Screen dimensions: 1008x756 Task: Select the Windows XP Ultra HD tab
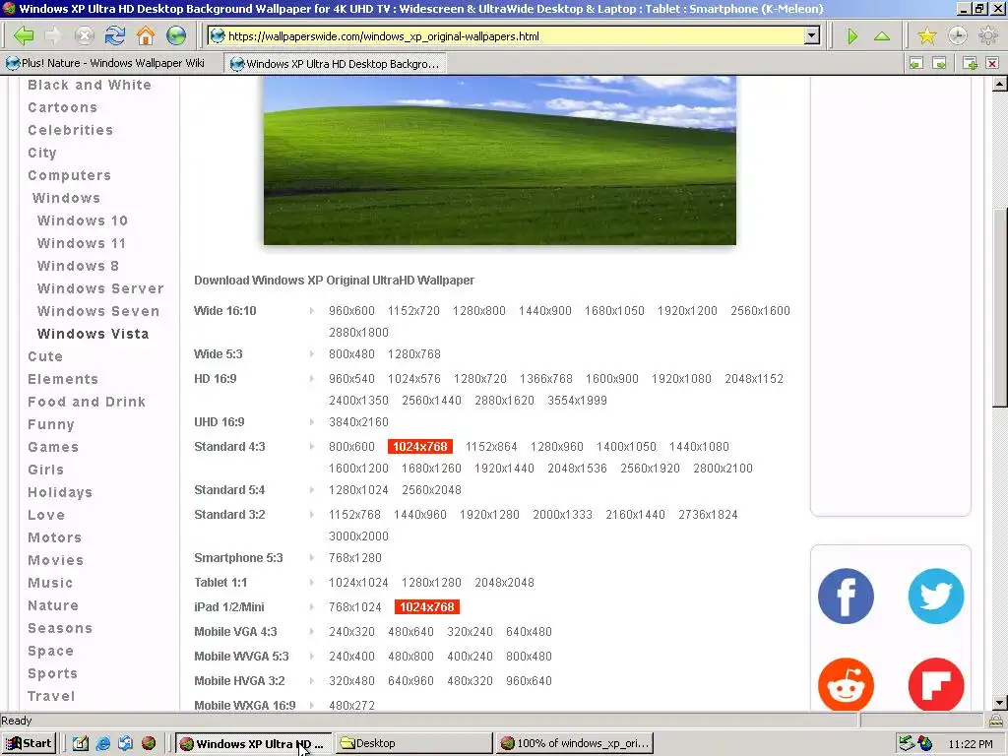pos(335,63)
